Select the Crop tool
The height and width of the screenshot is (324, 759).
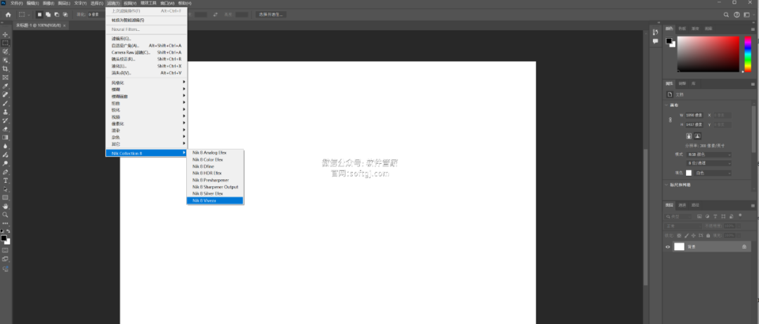click(x=6, y=69)
